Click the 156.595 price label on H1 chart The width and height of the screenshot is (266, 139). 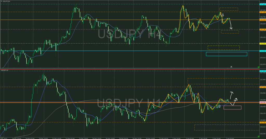click(x=262, y=103)
